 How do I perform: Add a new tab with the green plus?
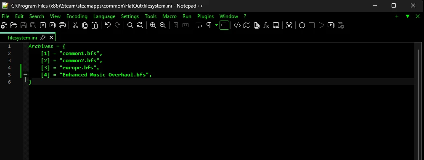pos(397,16)
